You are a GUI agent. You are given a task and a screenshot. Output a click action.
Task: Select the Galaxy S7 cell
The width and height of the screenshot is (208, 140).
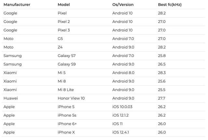[67, 56]
